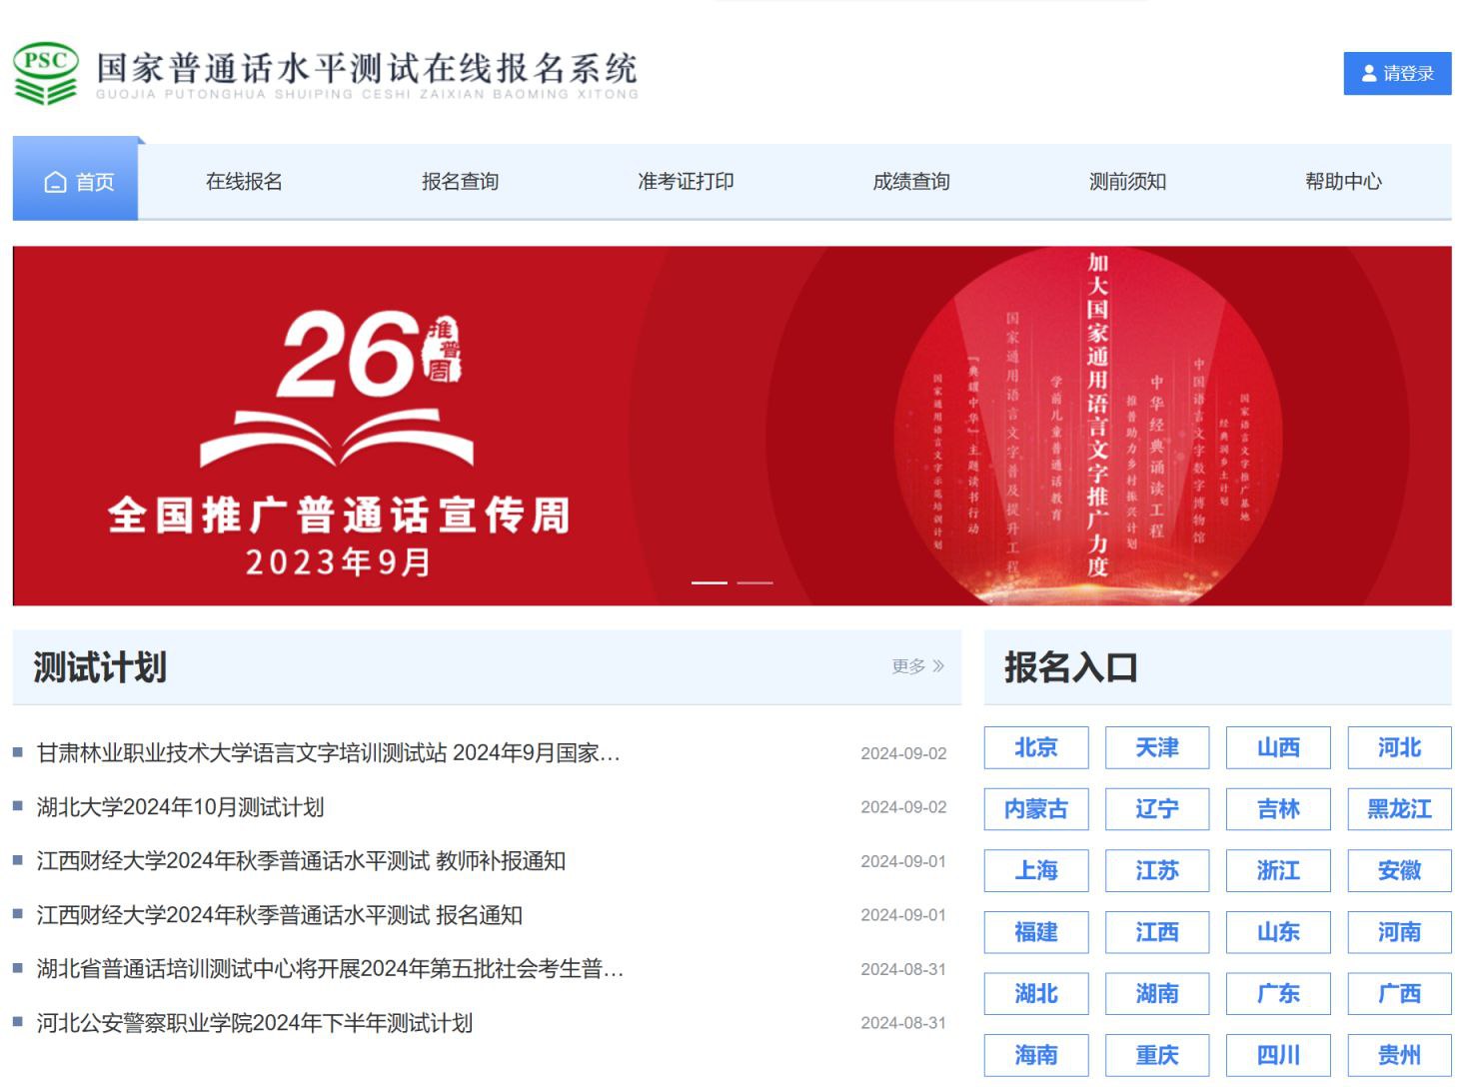Click the 更多 link in 测试计划 section
Viewport: 1471px width, 1087px height.
tap(908, 665)
